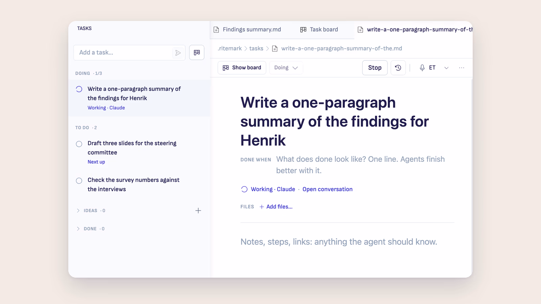
Task: Click the ET language label
Action: click(x=432, y=68)
